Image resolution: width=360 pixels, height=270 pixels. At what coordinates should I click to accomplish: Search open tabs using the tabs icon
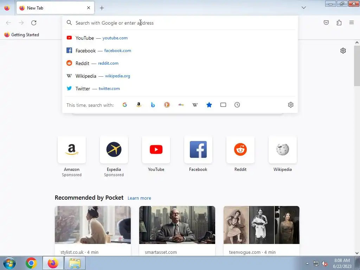(x=223, y=105)
